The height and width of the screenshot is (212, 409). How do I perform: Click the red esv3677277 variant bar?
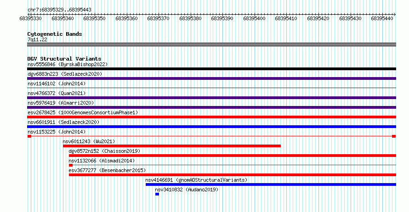(233, 175)
